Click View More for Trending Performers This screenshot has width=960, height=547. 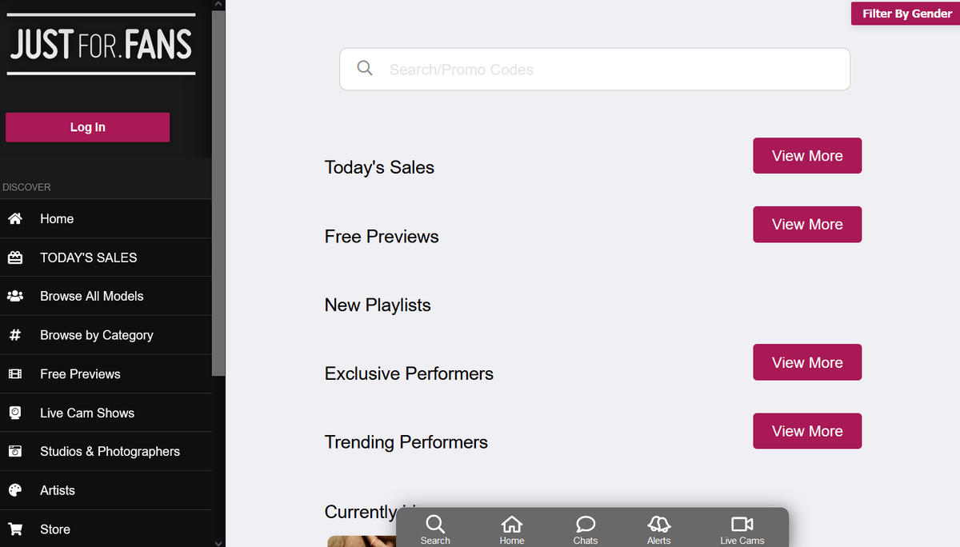807,431
